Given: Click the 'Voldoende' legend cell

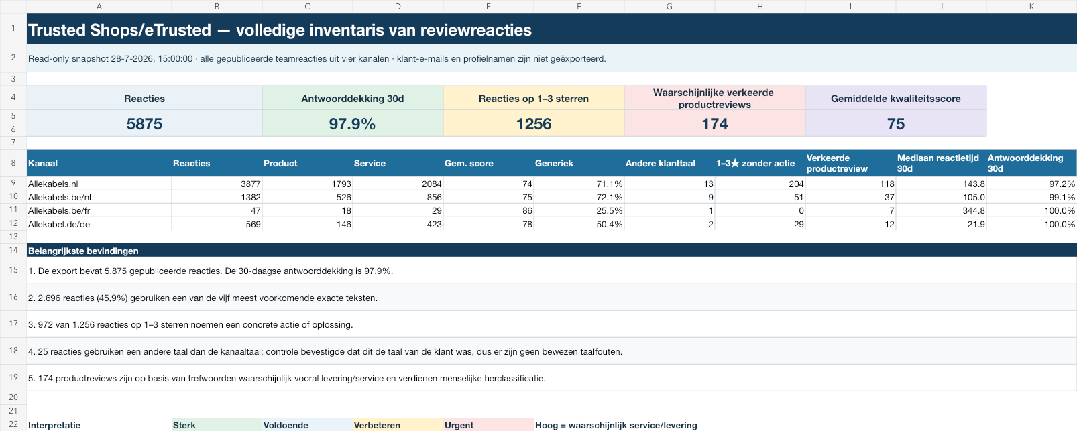Looking at the screenshot, I should point(307,424).
